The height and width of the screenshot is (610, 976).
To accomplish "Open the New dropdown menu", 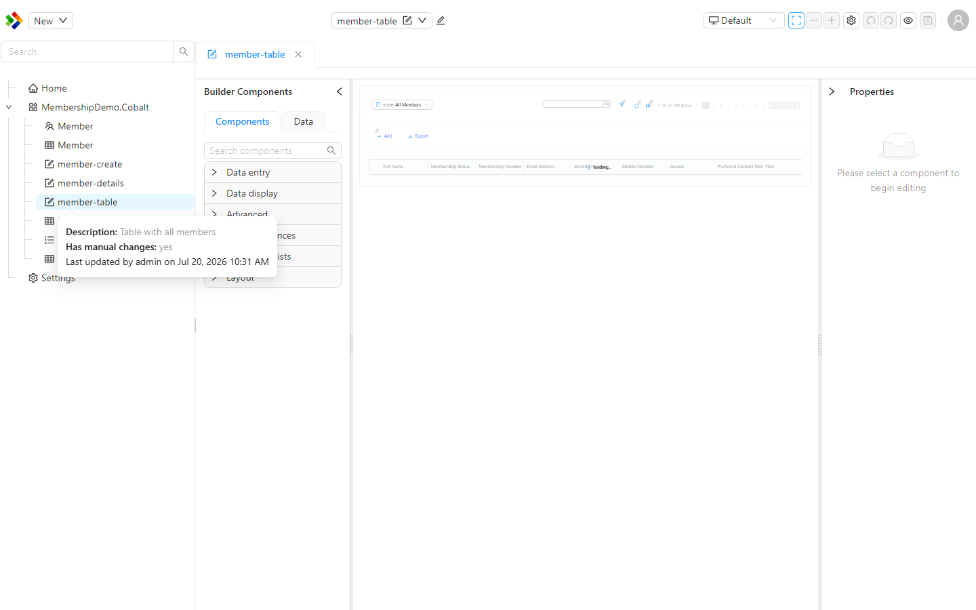I will (51, 20).
